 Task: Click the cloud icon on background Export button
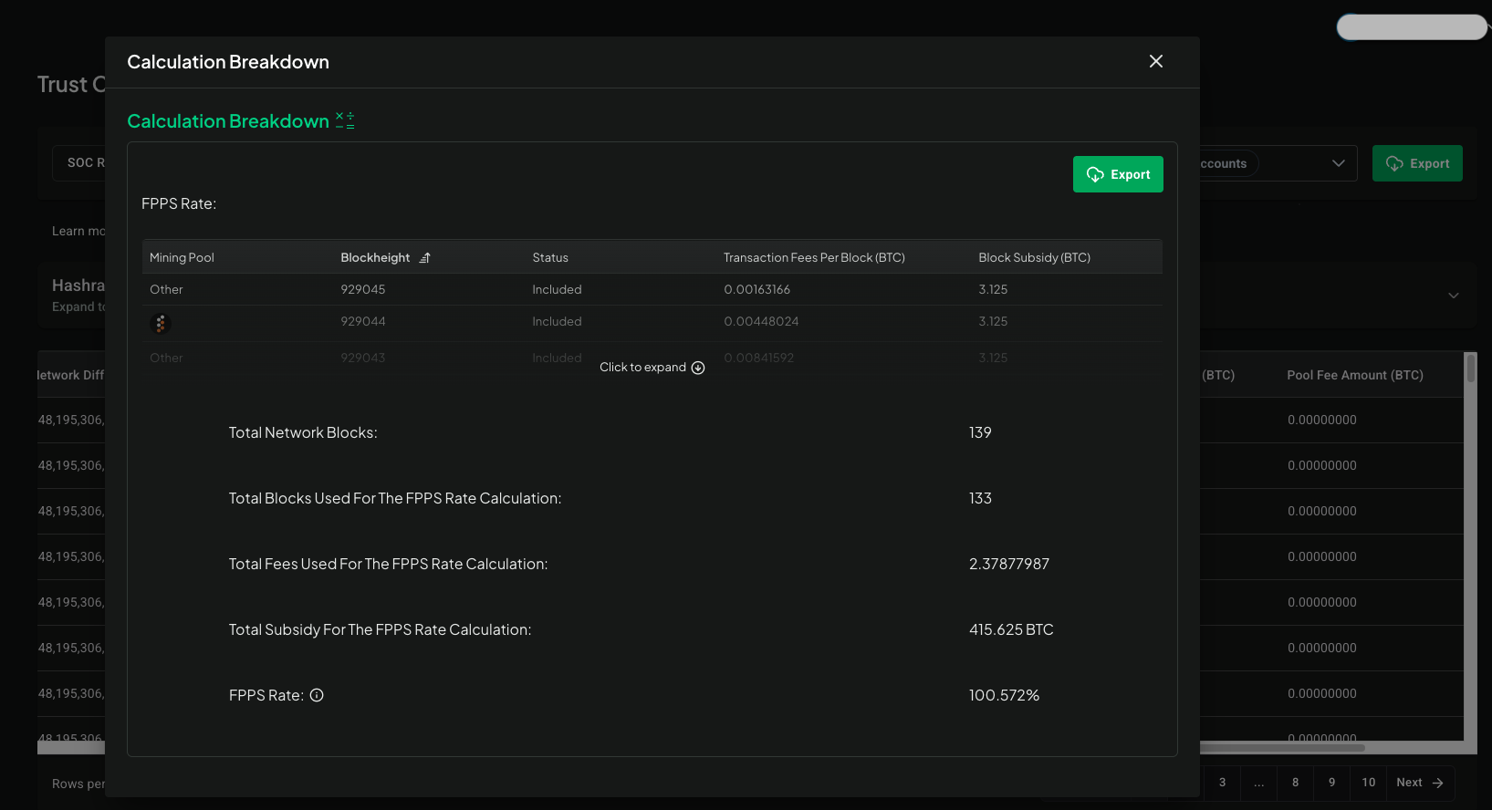click(x=1394, y=163)
